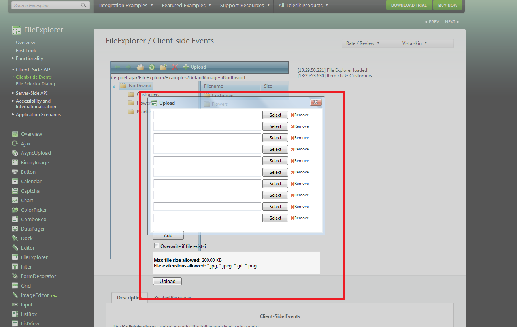
Task: Click the Open folder toolbar icon
Action: coord(140,67)
